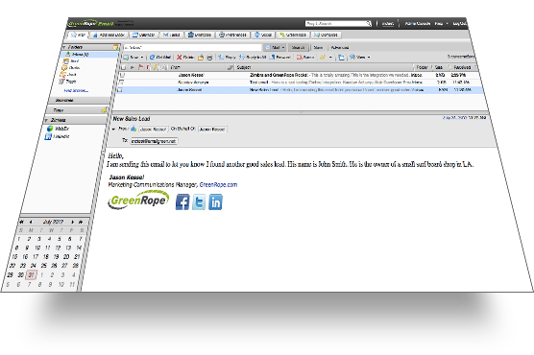Open the Preferences tab
Screen dimensions: 534x355
[233, 35]
